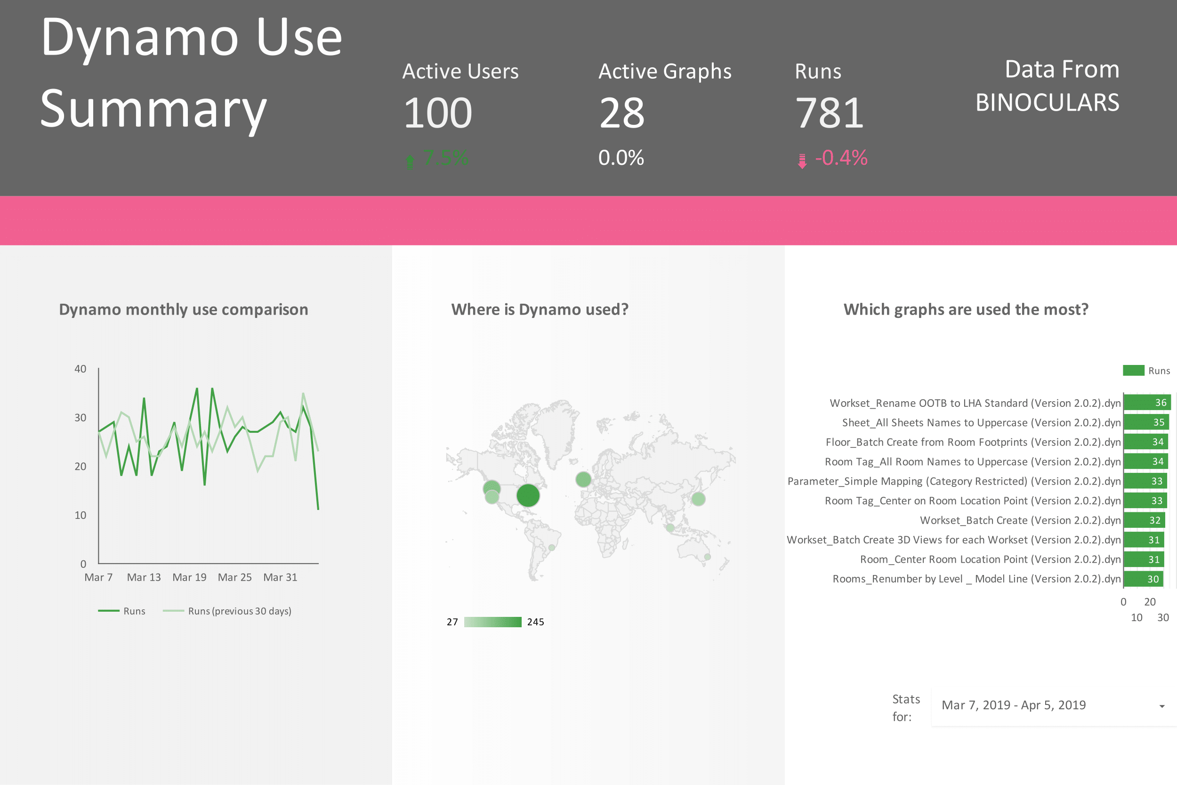This screenshot has width=1177, height=785.
Task: Click the Workset_Rename OOTB bar showing 36
Action: click(x=1146, y=403)
